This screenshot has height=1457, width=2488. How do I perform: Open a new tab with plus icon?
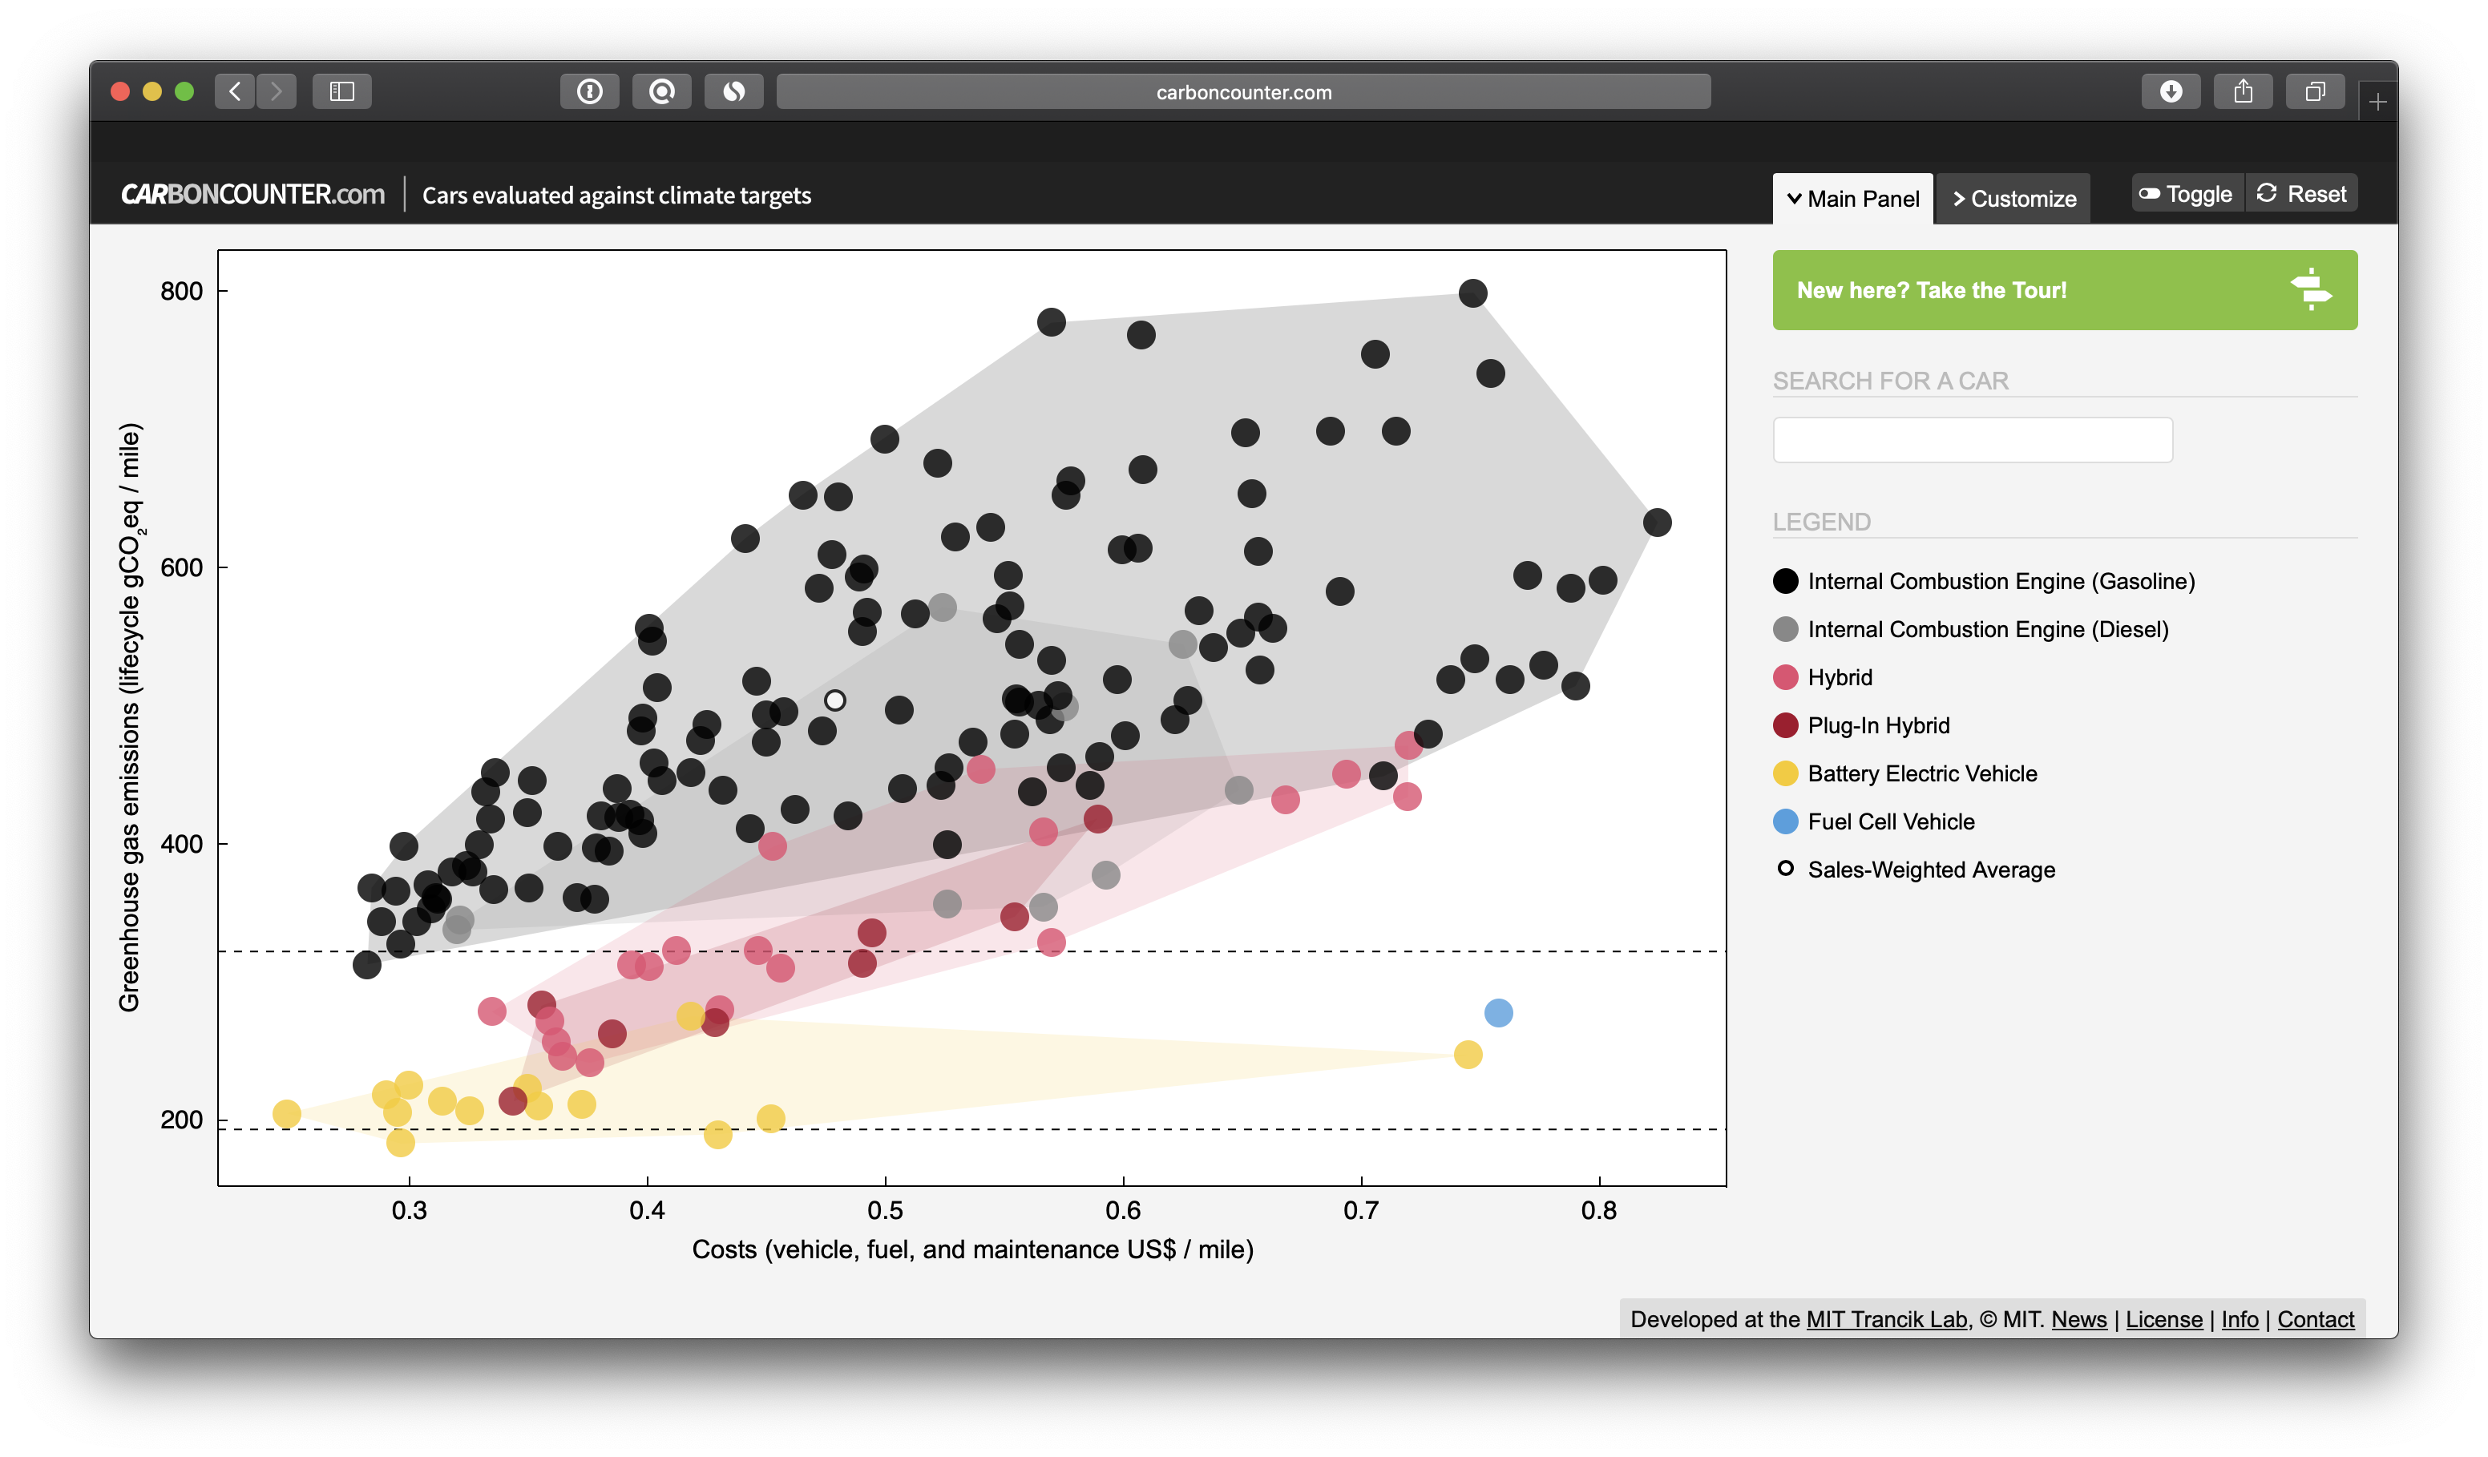[2377, 102]
